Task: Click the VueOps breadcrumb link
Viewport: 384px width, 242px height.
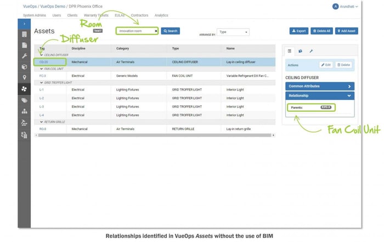Action: click(x=30, y=7)
